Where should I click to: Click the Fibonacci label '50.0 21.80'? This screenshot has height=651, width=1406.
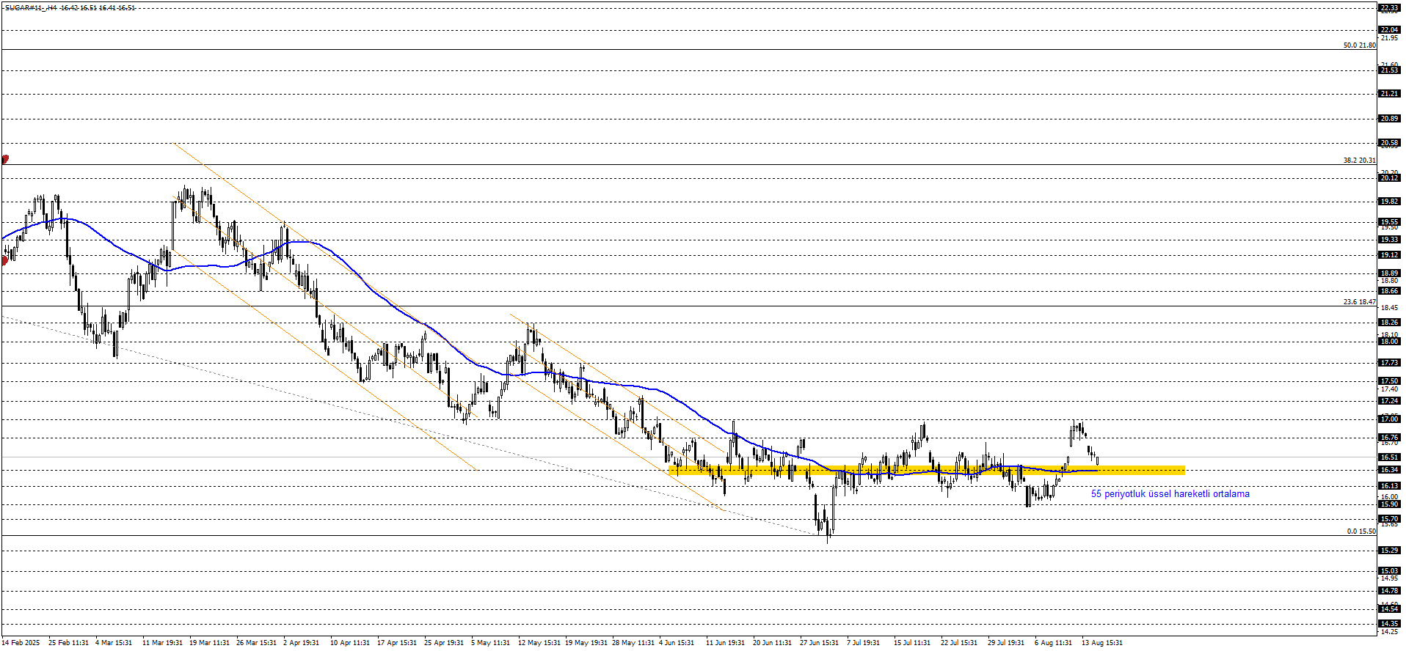tap(1359, 45)
